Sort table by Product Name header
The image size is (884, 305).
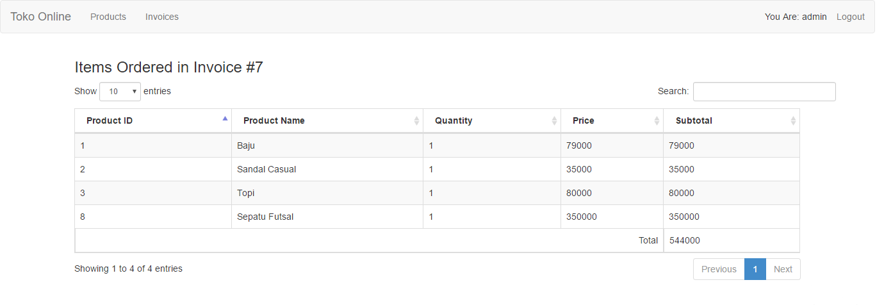pos(274,120)
